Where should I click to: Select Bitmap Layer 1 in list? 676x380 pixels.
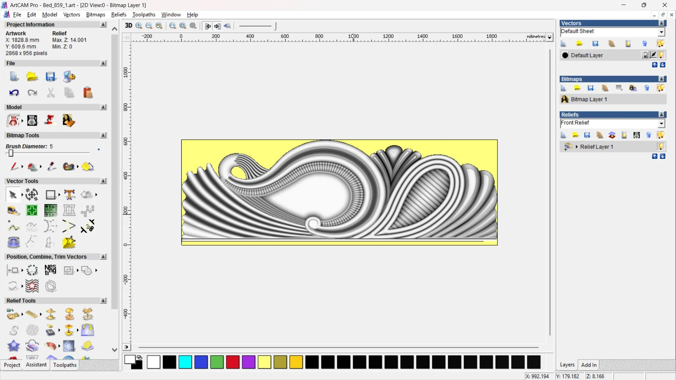589,100
